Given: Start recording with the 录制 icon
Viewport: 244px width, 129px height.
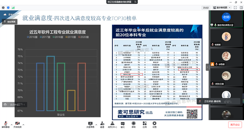Looking at the screenshot, I should 133,124.
